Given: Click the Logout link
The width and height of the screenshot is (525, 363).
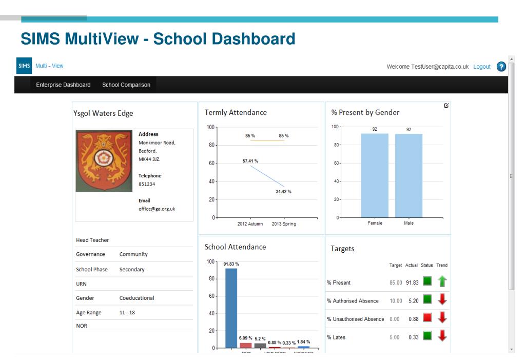Looking at the screenshot, I should click(482, 67).
